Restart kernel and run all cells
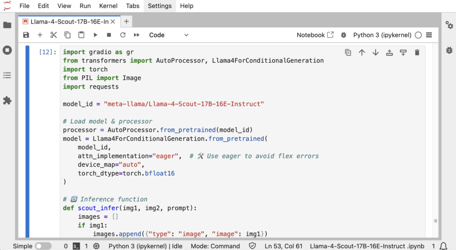This screenshot has height=250, width=456. [137, 35]
